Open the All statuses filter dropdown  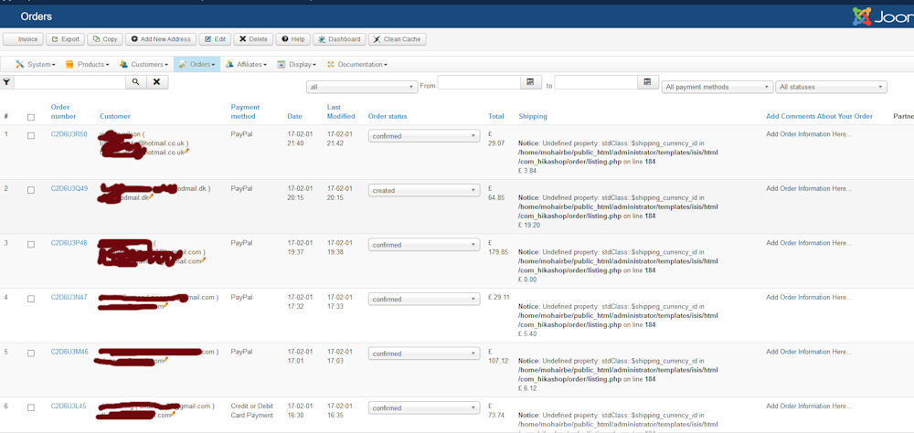[831, 87]
